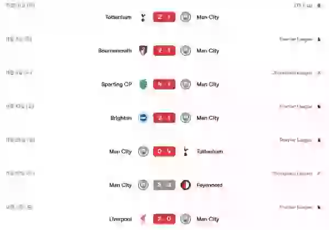This screenshot has width=329, height=230.
Task: Click the Champions League label above Sporting match
Action: (292, 73)
